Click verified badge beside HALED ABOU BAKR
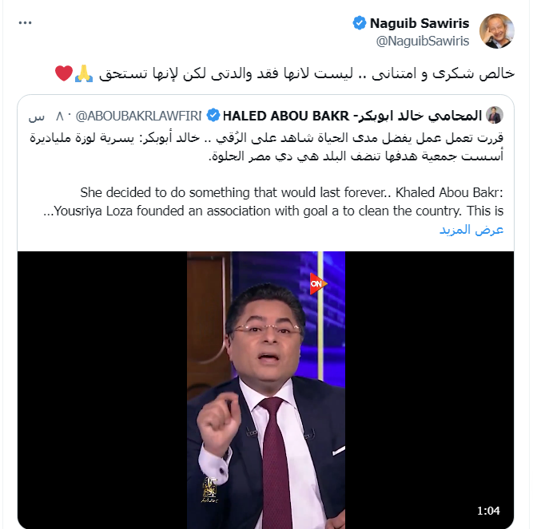Image resolution: width=533 pixels, height=529 pixels. [213, 116]
